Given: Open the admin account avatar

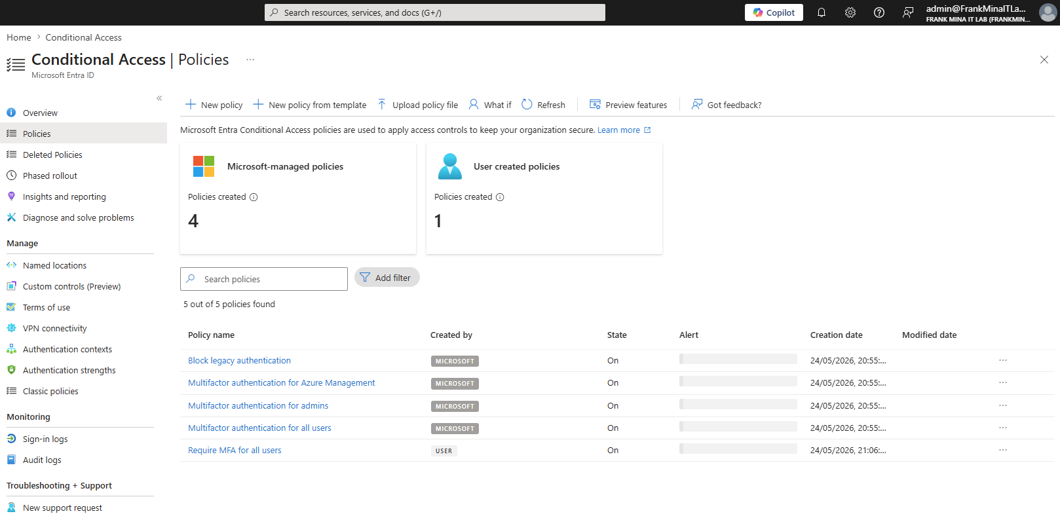Looking at the screenshot, I should [1048, 12].
